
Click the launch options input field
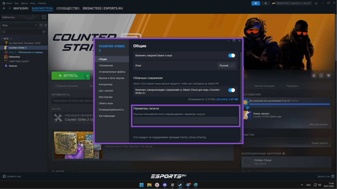(x=185, y=121)
